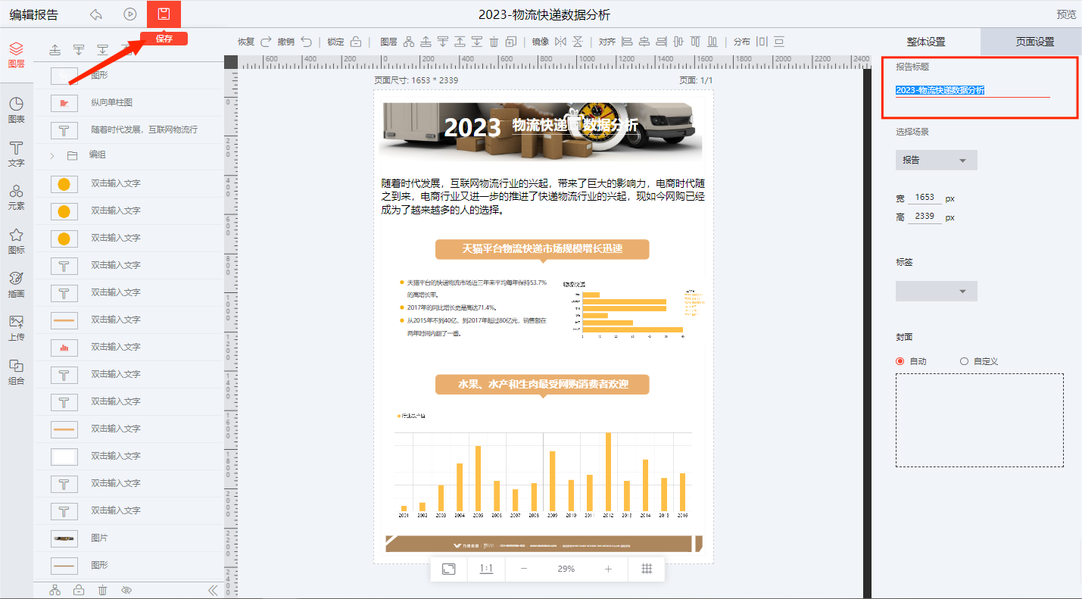Select the 图片 layer row
1082x599 pixels.
(x=129, y=538)
